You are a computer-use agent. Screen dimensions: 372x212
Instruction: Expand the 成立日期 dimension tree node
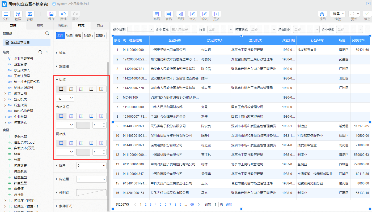[x=5, y=94]
